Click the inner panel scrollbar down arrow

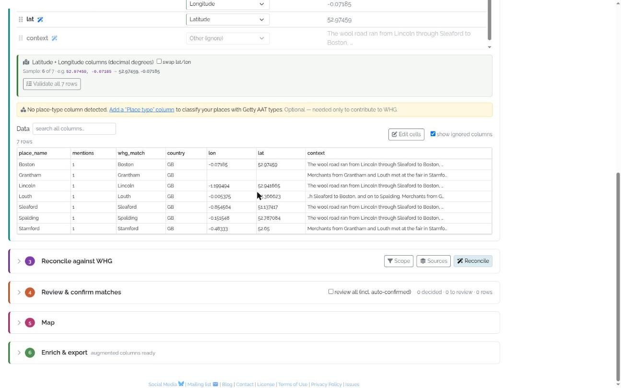coord(490,47)
